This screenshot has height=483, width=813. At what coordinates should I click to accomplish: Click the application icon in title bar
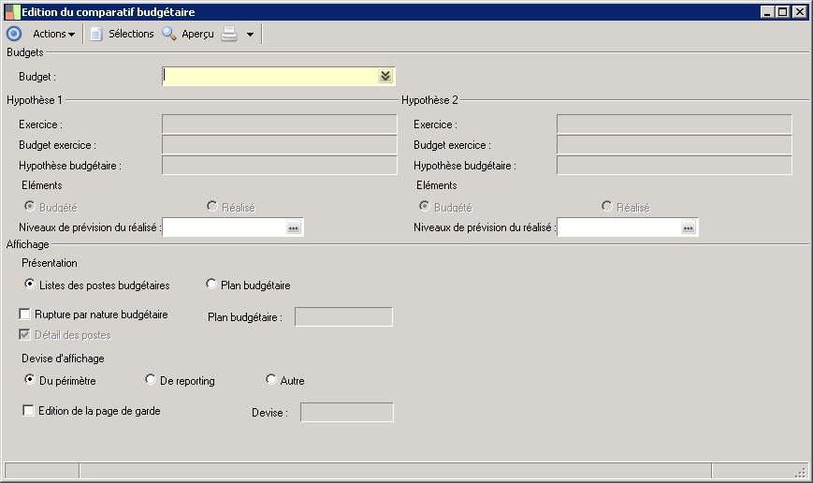point(12,12)
